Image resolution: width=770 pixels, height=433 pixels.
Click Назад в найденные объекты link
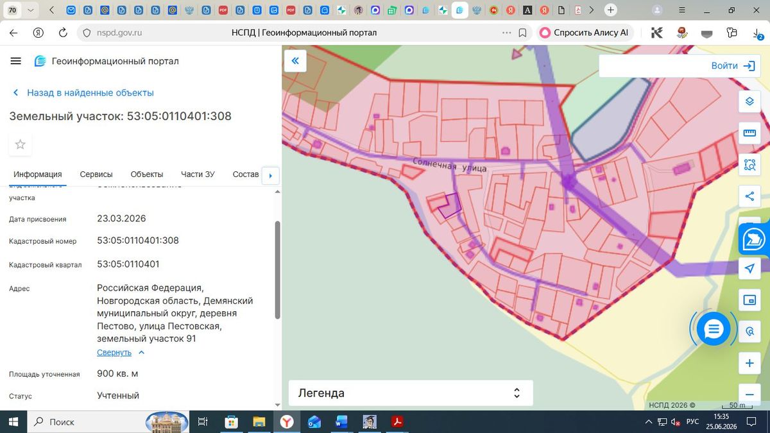(83, 92)
